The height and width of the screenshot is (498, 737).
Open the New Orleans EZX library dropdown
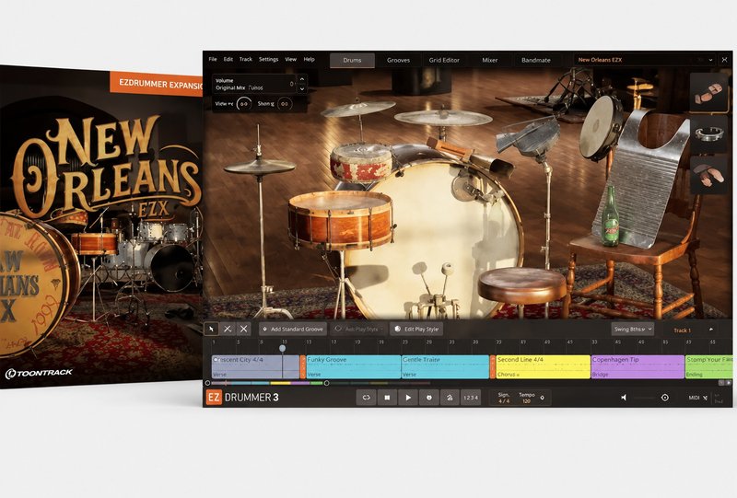(645, 60)
